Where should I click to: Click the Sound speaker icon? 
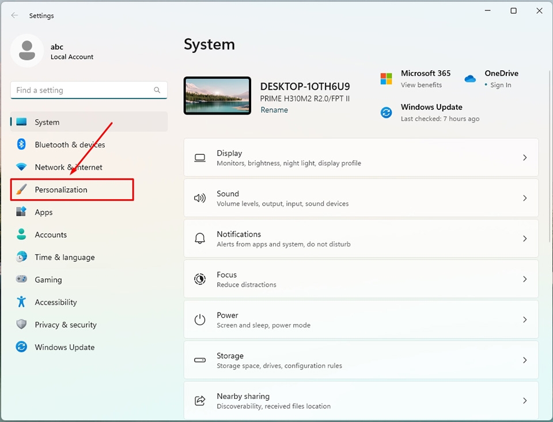point(200,198)
